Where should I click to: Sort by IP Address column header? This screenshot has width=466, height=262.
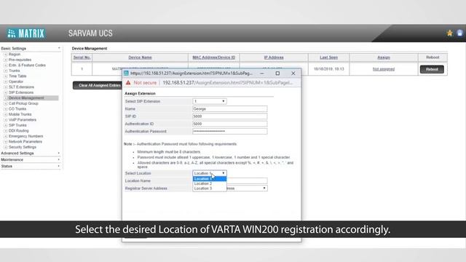[274, 57]
